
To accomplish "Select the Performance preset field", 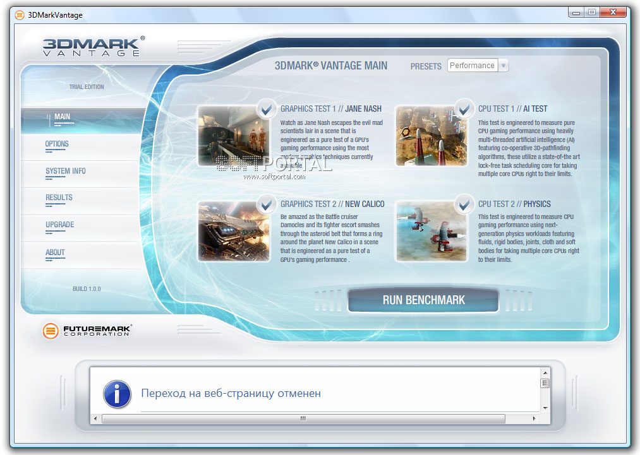I will 473,65.
